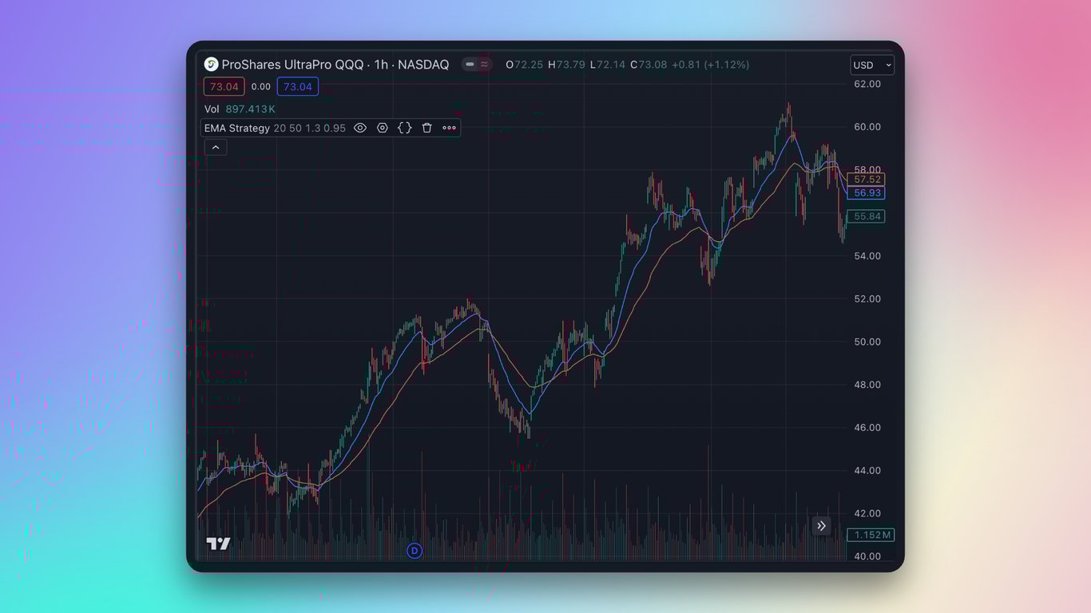Screen dimensions: 1091x613
Task: Click the TradingView logo
Action: click(218, 544)
